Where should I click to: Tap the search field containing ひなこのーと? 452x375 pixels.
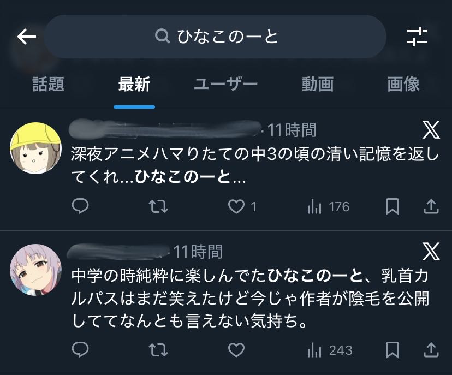216,37
